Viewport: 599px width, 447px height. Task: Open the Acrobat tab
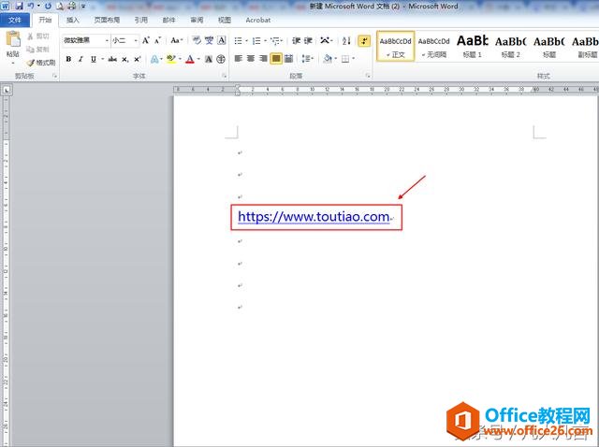pos(258,20)
